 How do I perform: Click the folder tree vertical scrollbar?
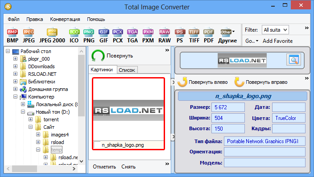coord(81,86)
